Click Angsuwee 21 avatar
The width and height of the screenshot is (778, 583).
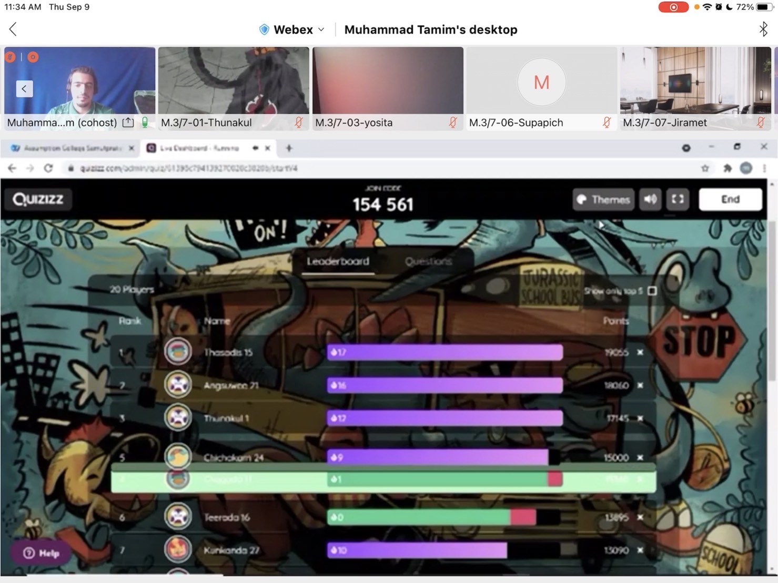click(178, 385)
